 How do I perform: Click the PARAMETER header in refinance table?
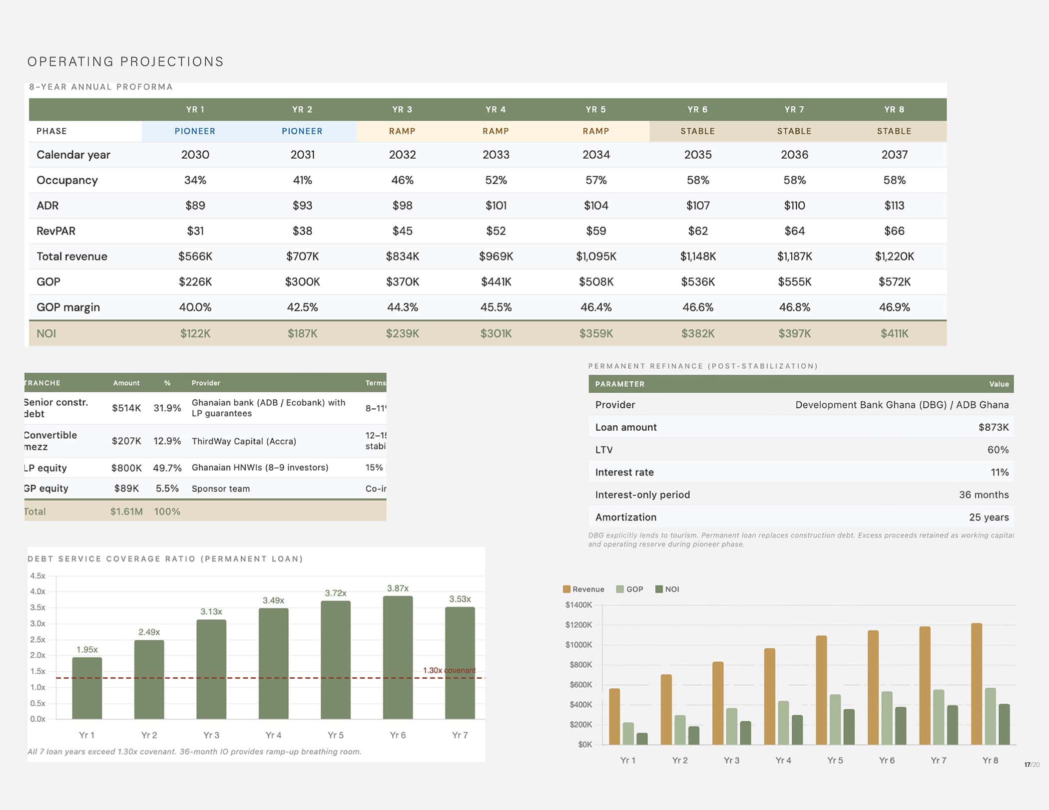(x=620, y=384)
